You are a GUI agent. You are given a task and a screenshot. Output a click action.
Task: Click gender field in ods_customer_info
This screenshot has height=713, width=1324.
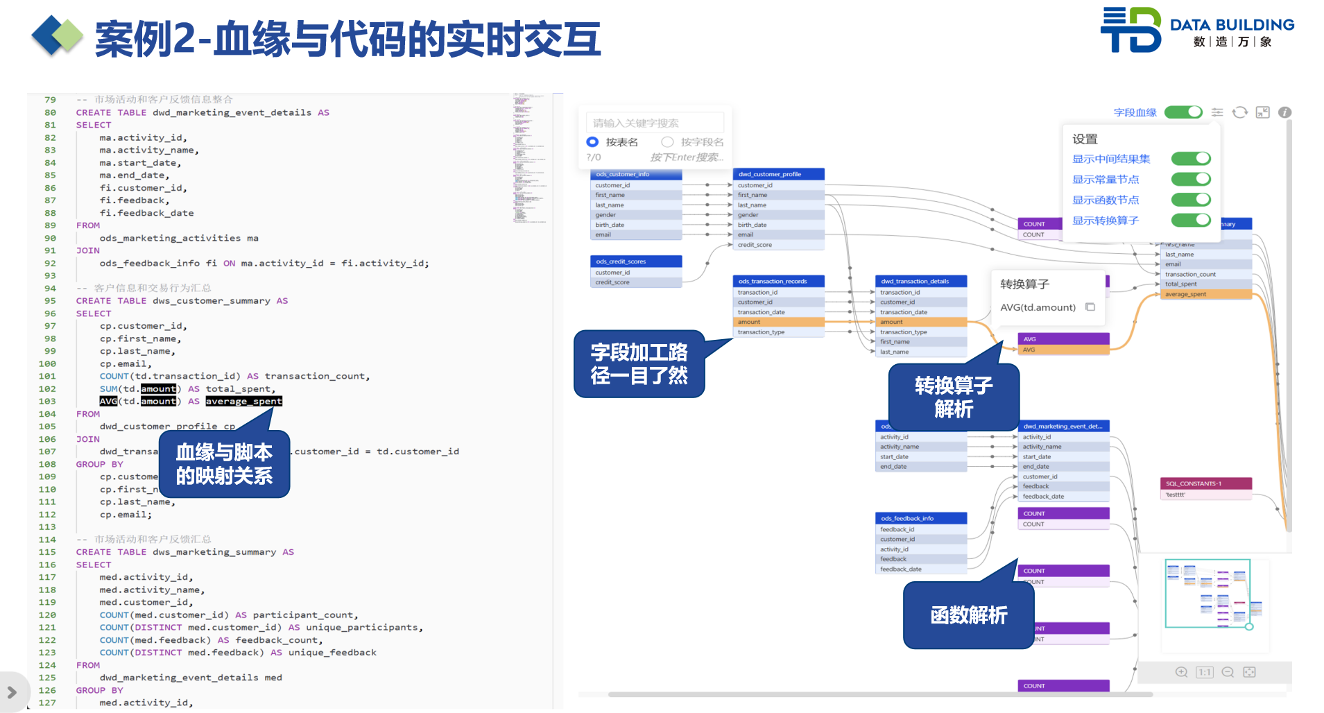tap(637, 215)
